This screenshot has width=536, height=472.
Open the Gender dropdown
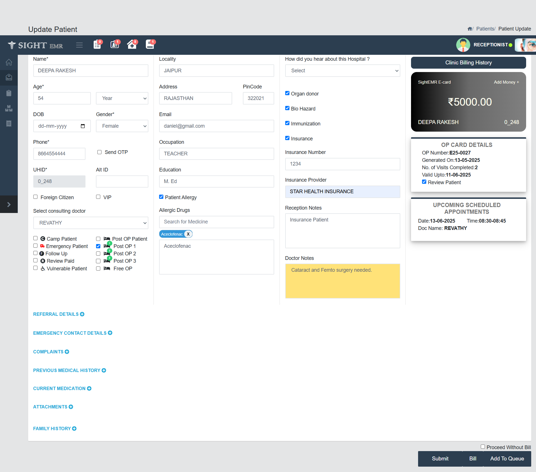coord(122,126)
